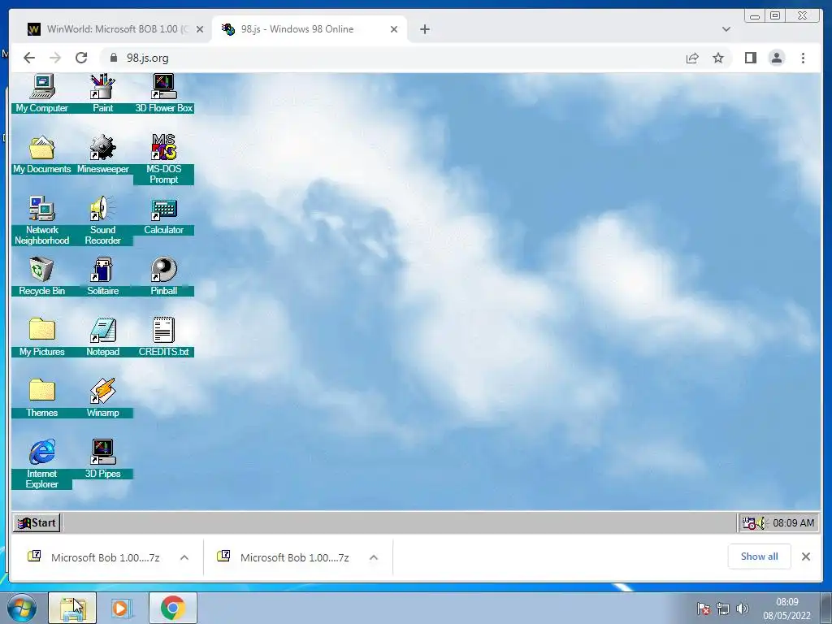Viewport: 832px width, 624px height.
Task: Click the Windows 98 tray volume speaker icon
Action: (761, 522)
